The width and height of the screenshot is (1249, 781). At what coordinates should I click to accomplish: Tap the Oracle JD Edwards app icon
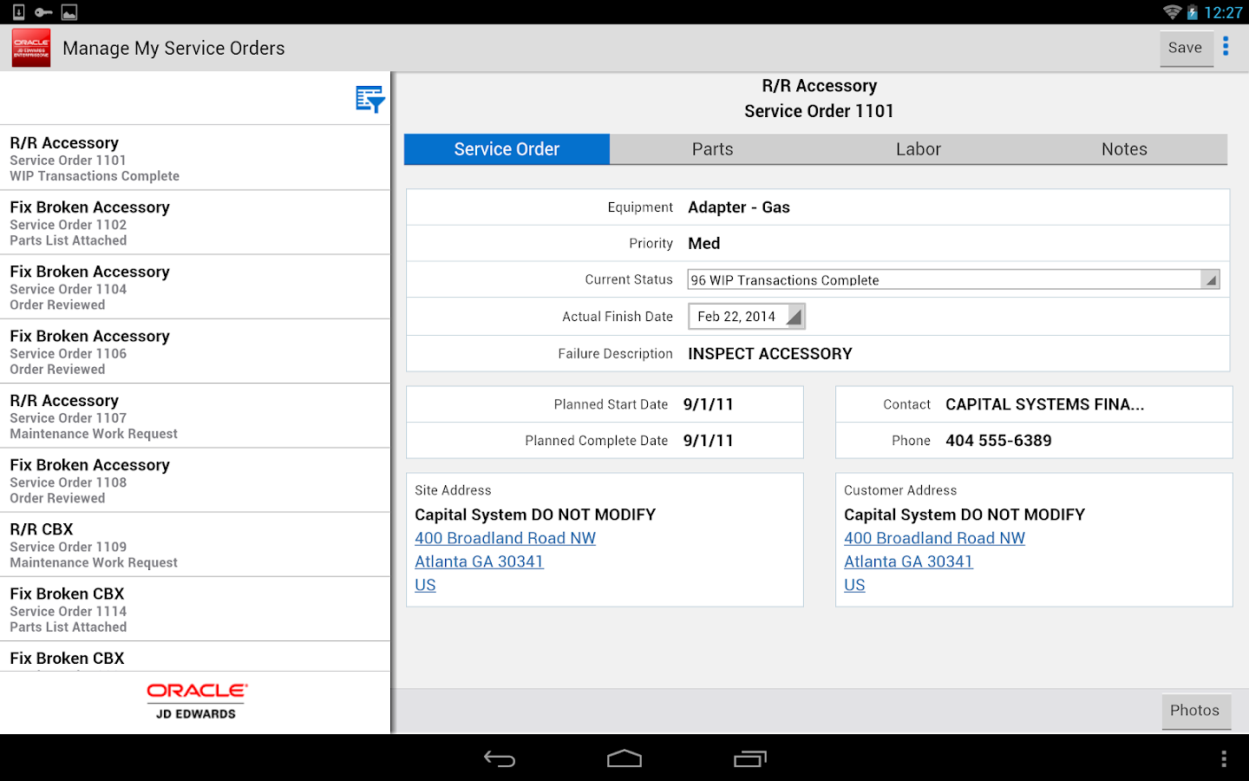point(31,48)
